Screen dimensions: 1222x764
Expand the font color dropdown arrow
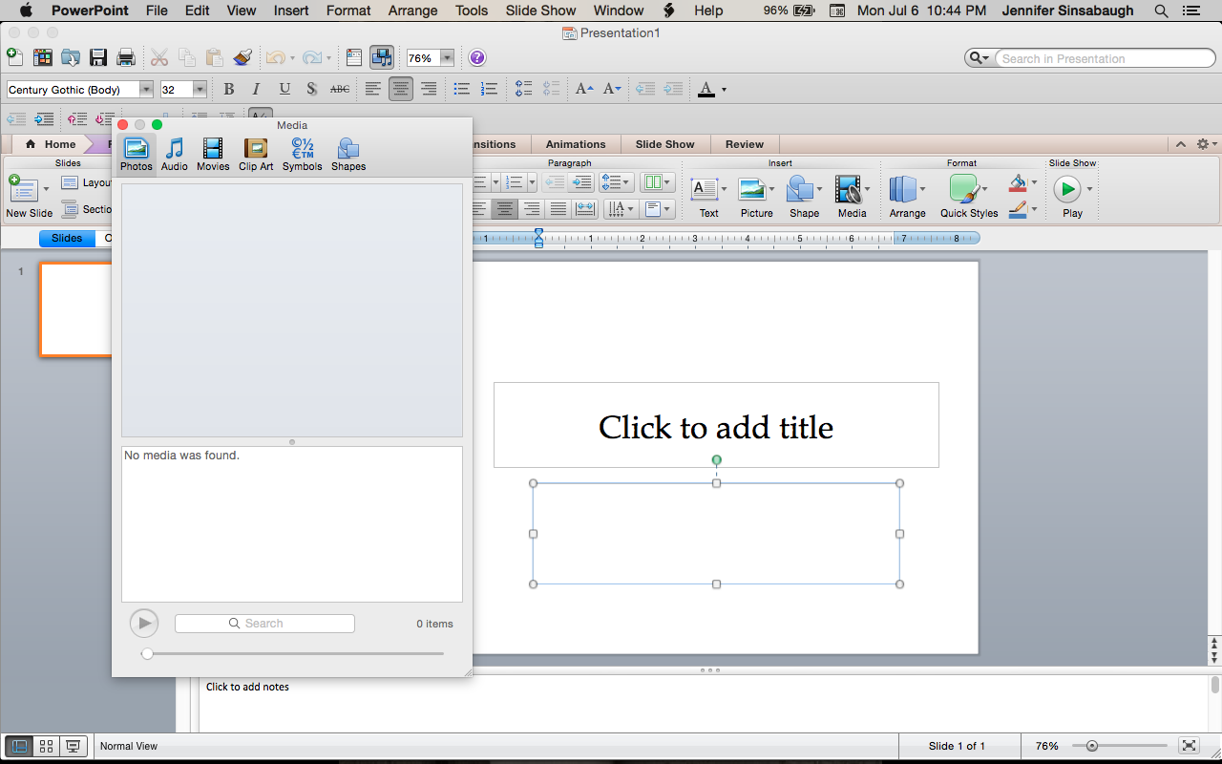pos(724,90)
